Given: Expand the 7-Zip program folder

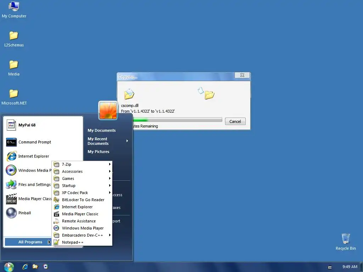Looking at the screenshot, I should coord(82,164).
